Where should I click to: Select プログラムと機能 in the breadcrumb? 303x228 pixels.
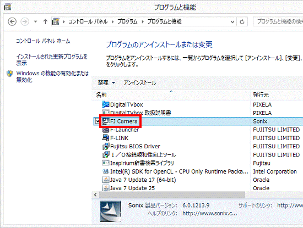(x=165, y=21)
